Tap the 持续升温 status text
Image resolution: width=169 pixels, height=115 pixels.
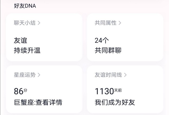point(27,51)
